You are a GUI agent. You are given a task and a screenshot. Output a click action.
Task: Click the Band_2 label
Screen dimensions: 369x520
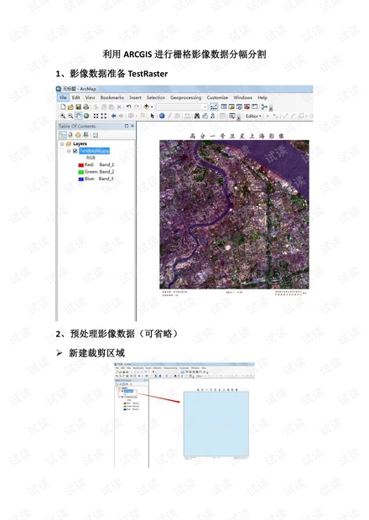point(107,172)
